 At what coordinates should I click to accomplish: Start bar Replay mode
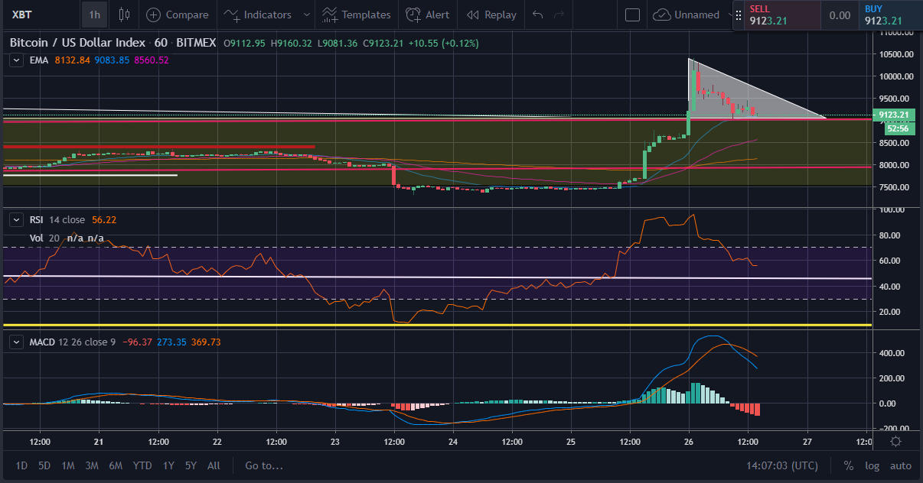[491, 15]
